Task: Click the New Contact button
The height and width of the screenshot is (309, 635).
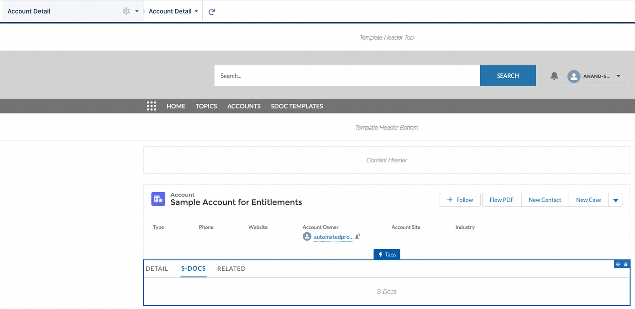Action: [x=545, y=200]
